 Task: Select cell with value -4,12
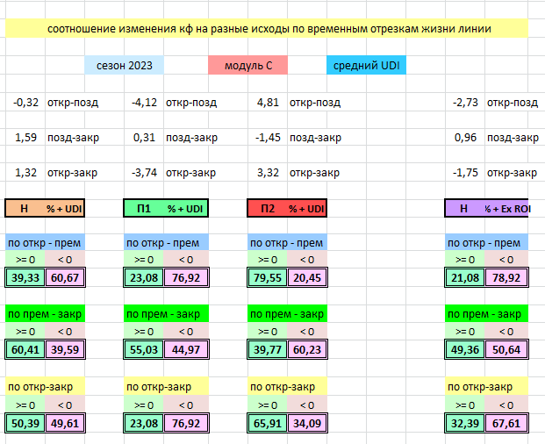pyautogui.click(x=144, y=102)
